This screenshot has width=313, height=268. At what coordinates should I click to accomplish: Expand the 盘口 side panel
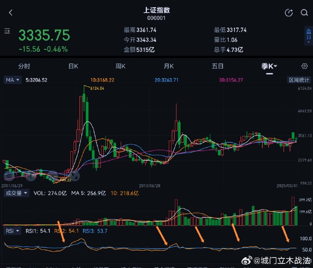point(308,35)
